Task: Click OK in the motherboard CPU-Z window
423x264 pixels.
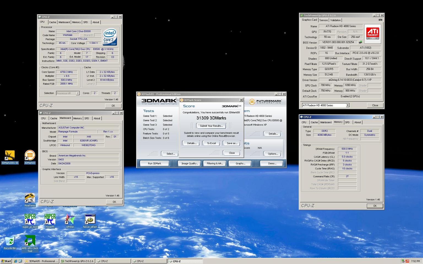Action: tap(114, 202)
